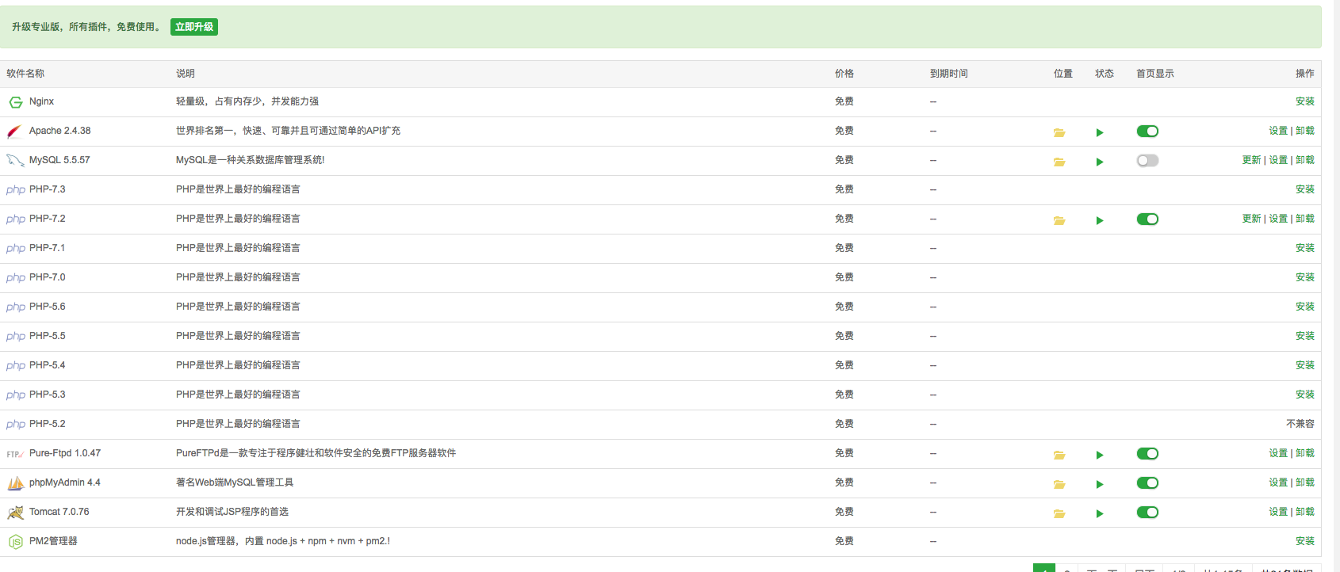
Task: Uninstall Apache via 卸载 link
Action: tap(1304, 131)
